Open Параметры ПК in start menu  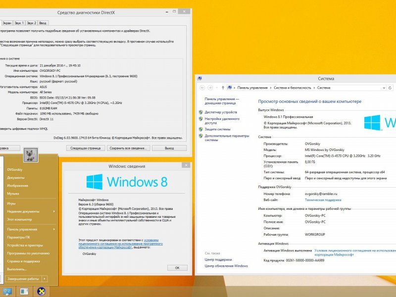click(18, 238)
